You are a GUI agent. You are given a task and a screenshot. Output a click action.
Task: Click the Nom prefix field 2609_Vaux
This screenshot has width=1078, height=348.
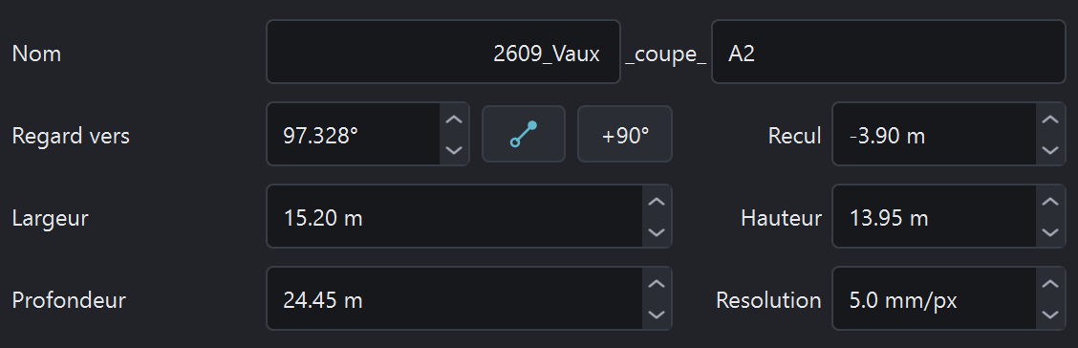(443, 52)
